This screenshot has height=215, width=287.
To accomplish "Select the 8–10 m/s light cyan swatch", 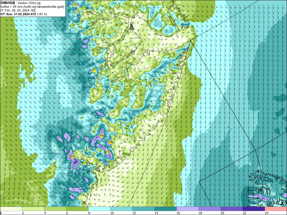I will tap(99, 209).
